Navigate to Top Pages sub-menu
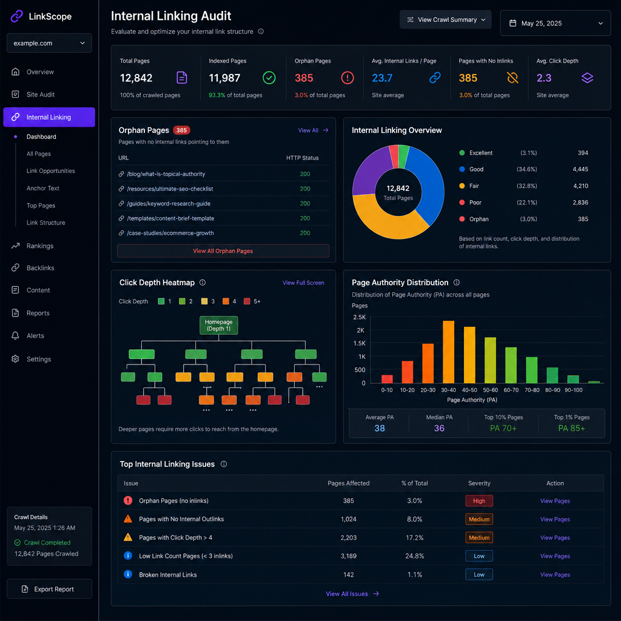 point(41,205)
